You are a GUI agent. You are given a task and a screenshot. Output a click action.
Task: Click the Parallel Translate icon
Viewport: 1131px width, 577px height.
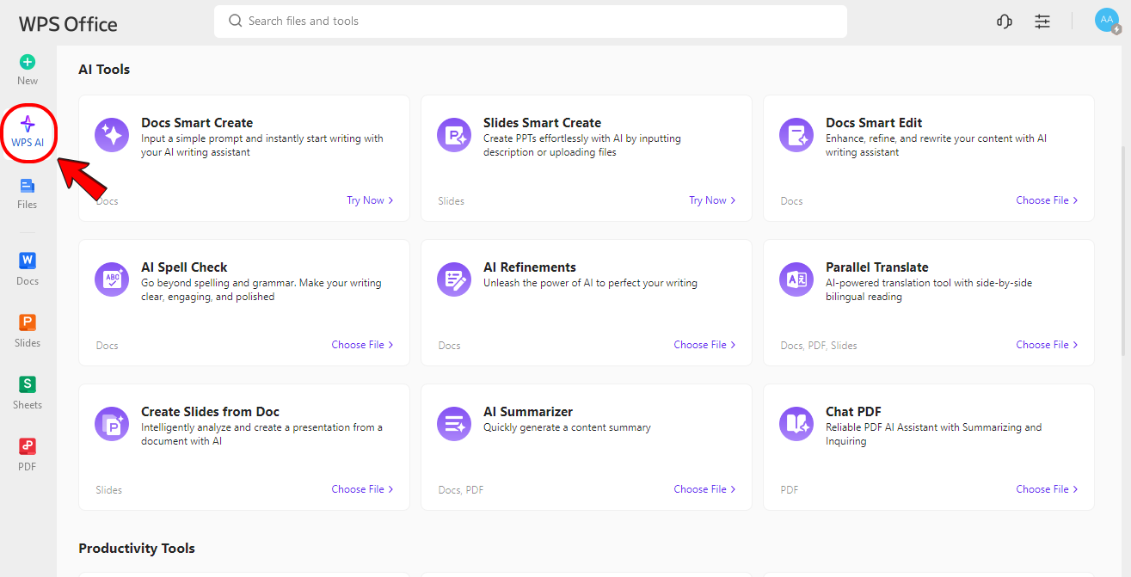(x=796, y=279)
